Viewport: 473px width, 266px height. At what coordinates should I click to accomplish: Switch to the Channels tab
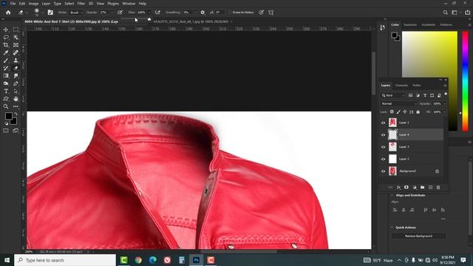point(401,86)
